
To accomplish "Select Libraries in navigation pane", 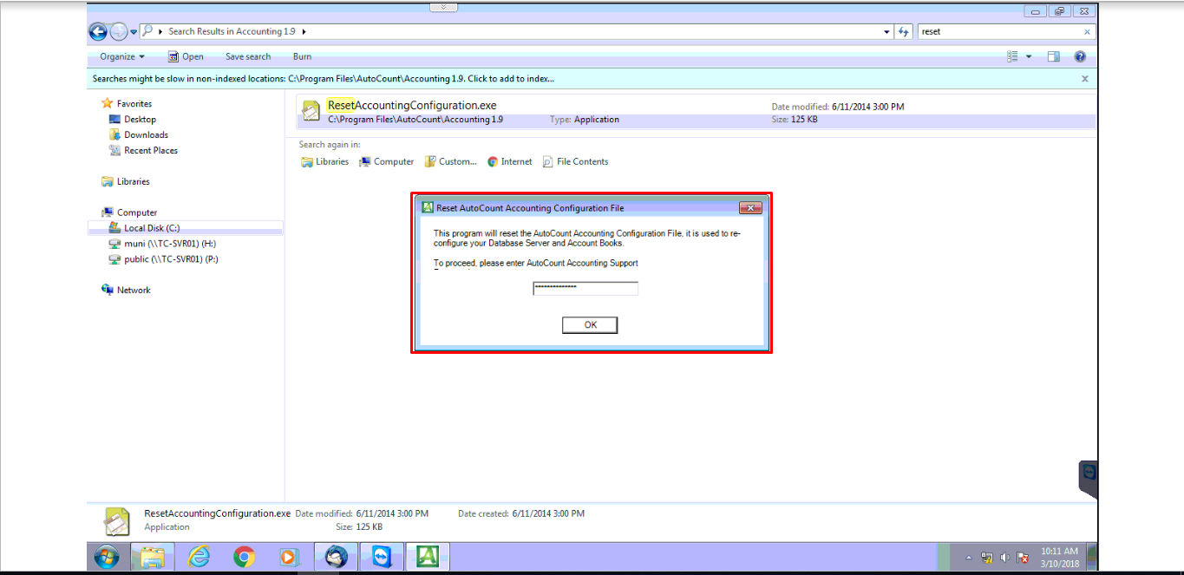I will click(126, 181).
